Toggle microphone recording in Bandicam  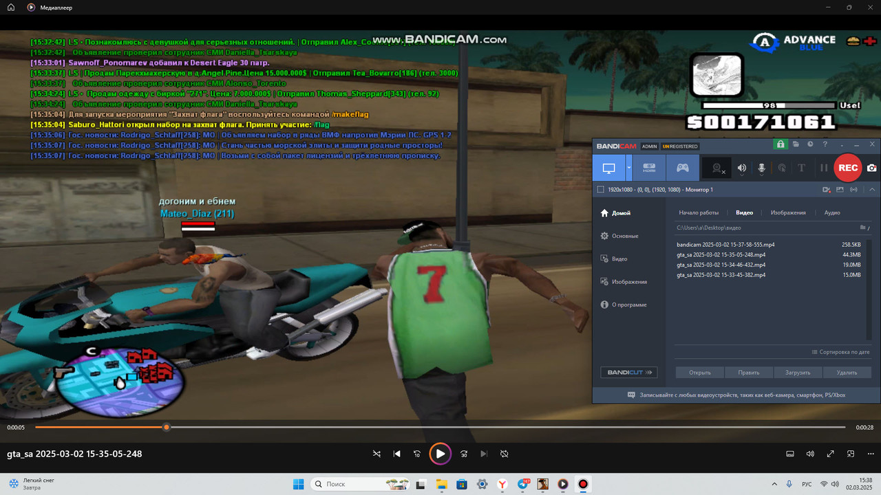tap(762, 168)
